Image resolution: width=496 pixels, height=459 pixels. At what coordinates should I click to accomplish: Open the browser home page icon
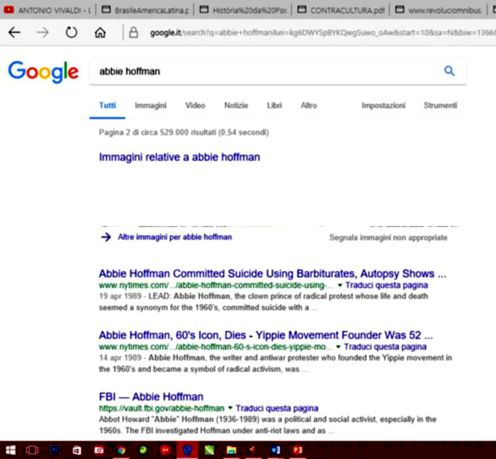click(x=100, y=32)
